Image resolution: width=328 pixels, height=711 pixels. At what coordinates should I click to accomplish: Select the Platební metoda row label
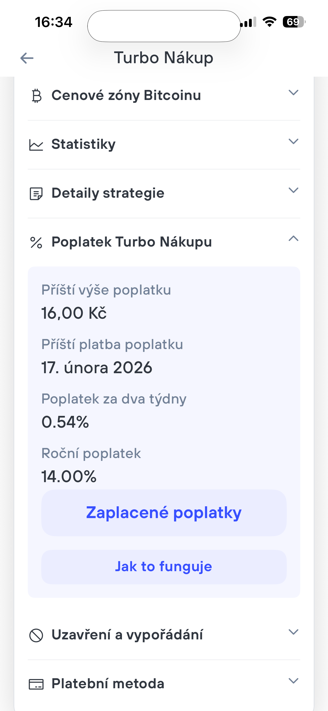[x=108, y=683]
